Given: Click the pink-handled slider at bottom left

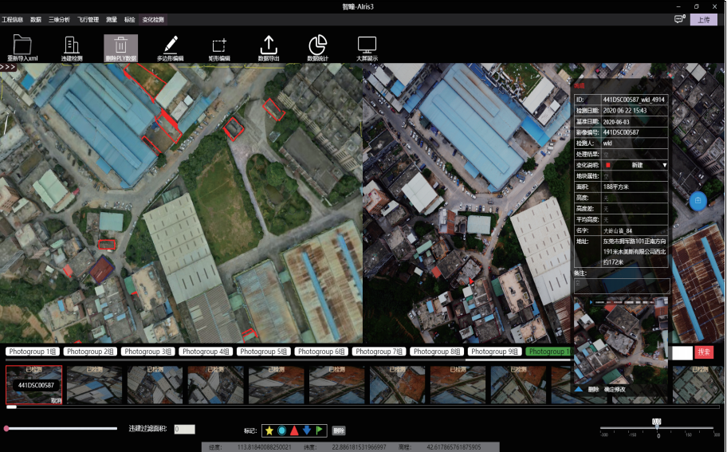Looking at the screenshot, I should (6, 429).
